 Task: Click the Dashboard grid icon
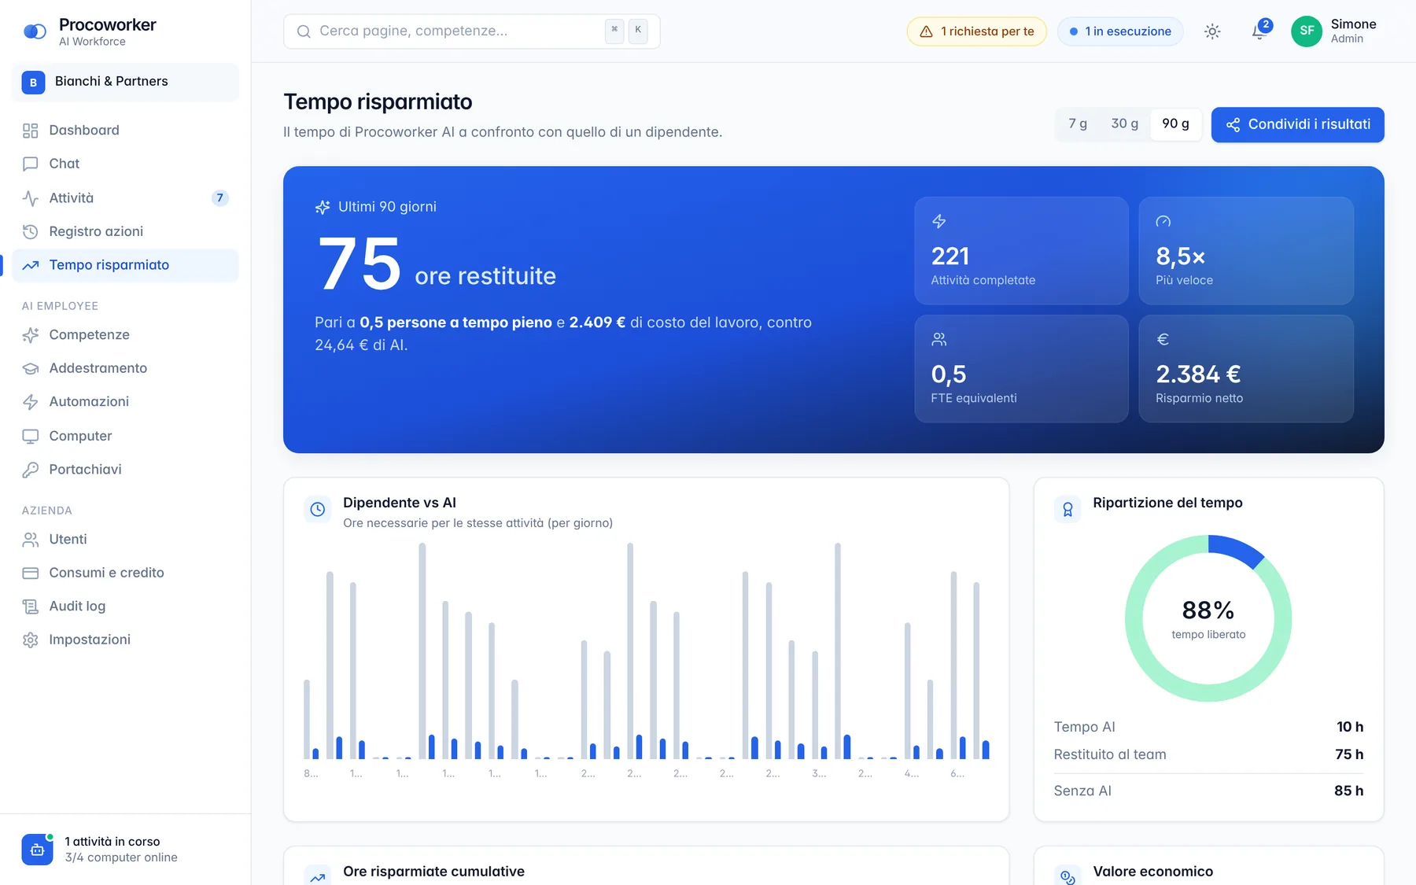pos(31,131)
